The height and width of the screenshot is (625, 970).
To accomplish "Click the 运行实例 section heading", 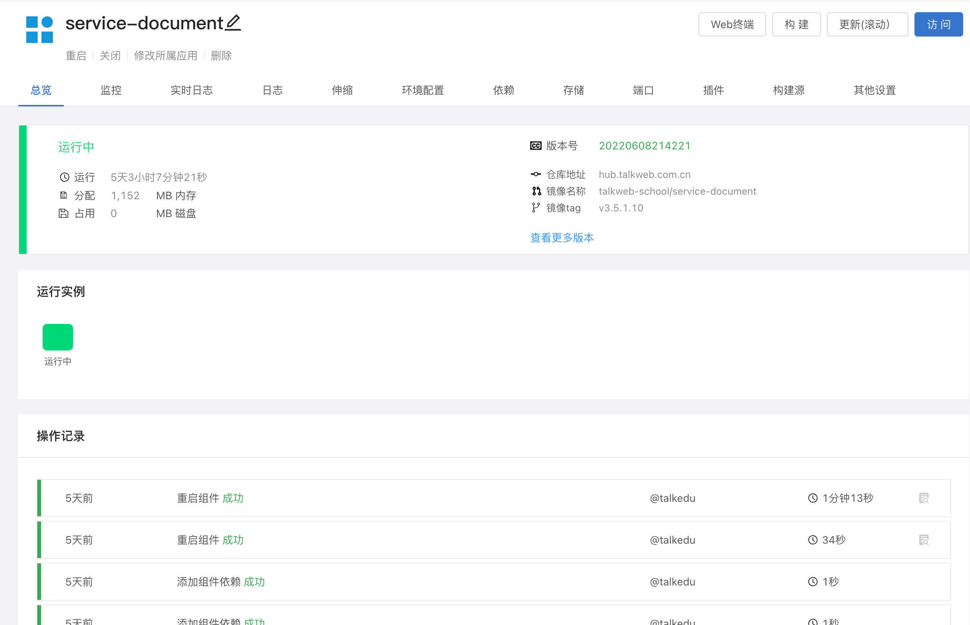I will [x=60, y=291].
